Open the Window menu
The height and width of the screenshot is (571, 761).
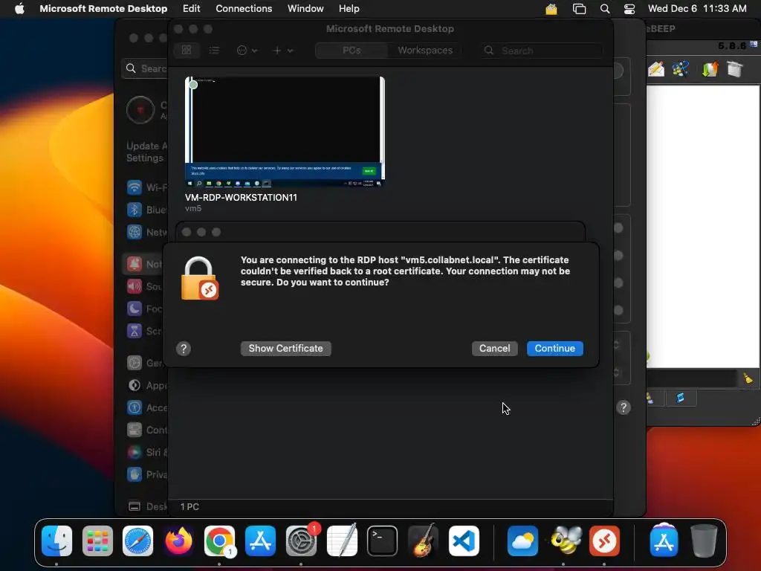tap(305, 9)
